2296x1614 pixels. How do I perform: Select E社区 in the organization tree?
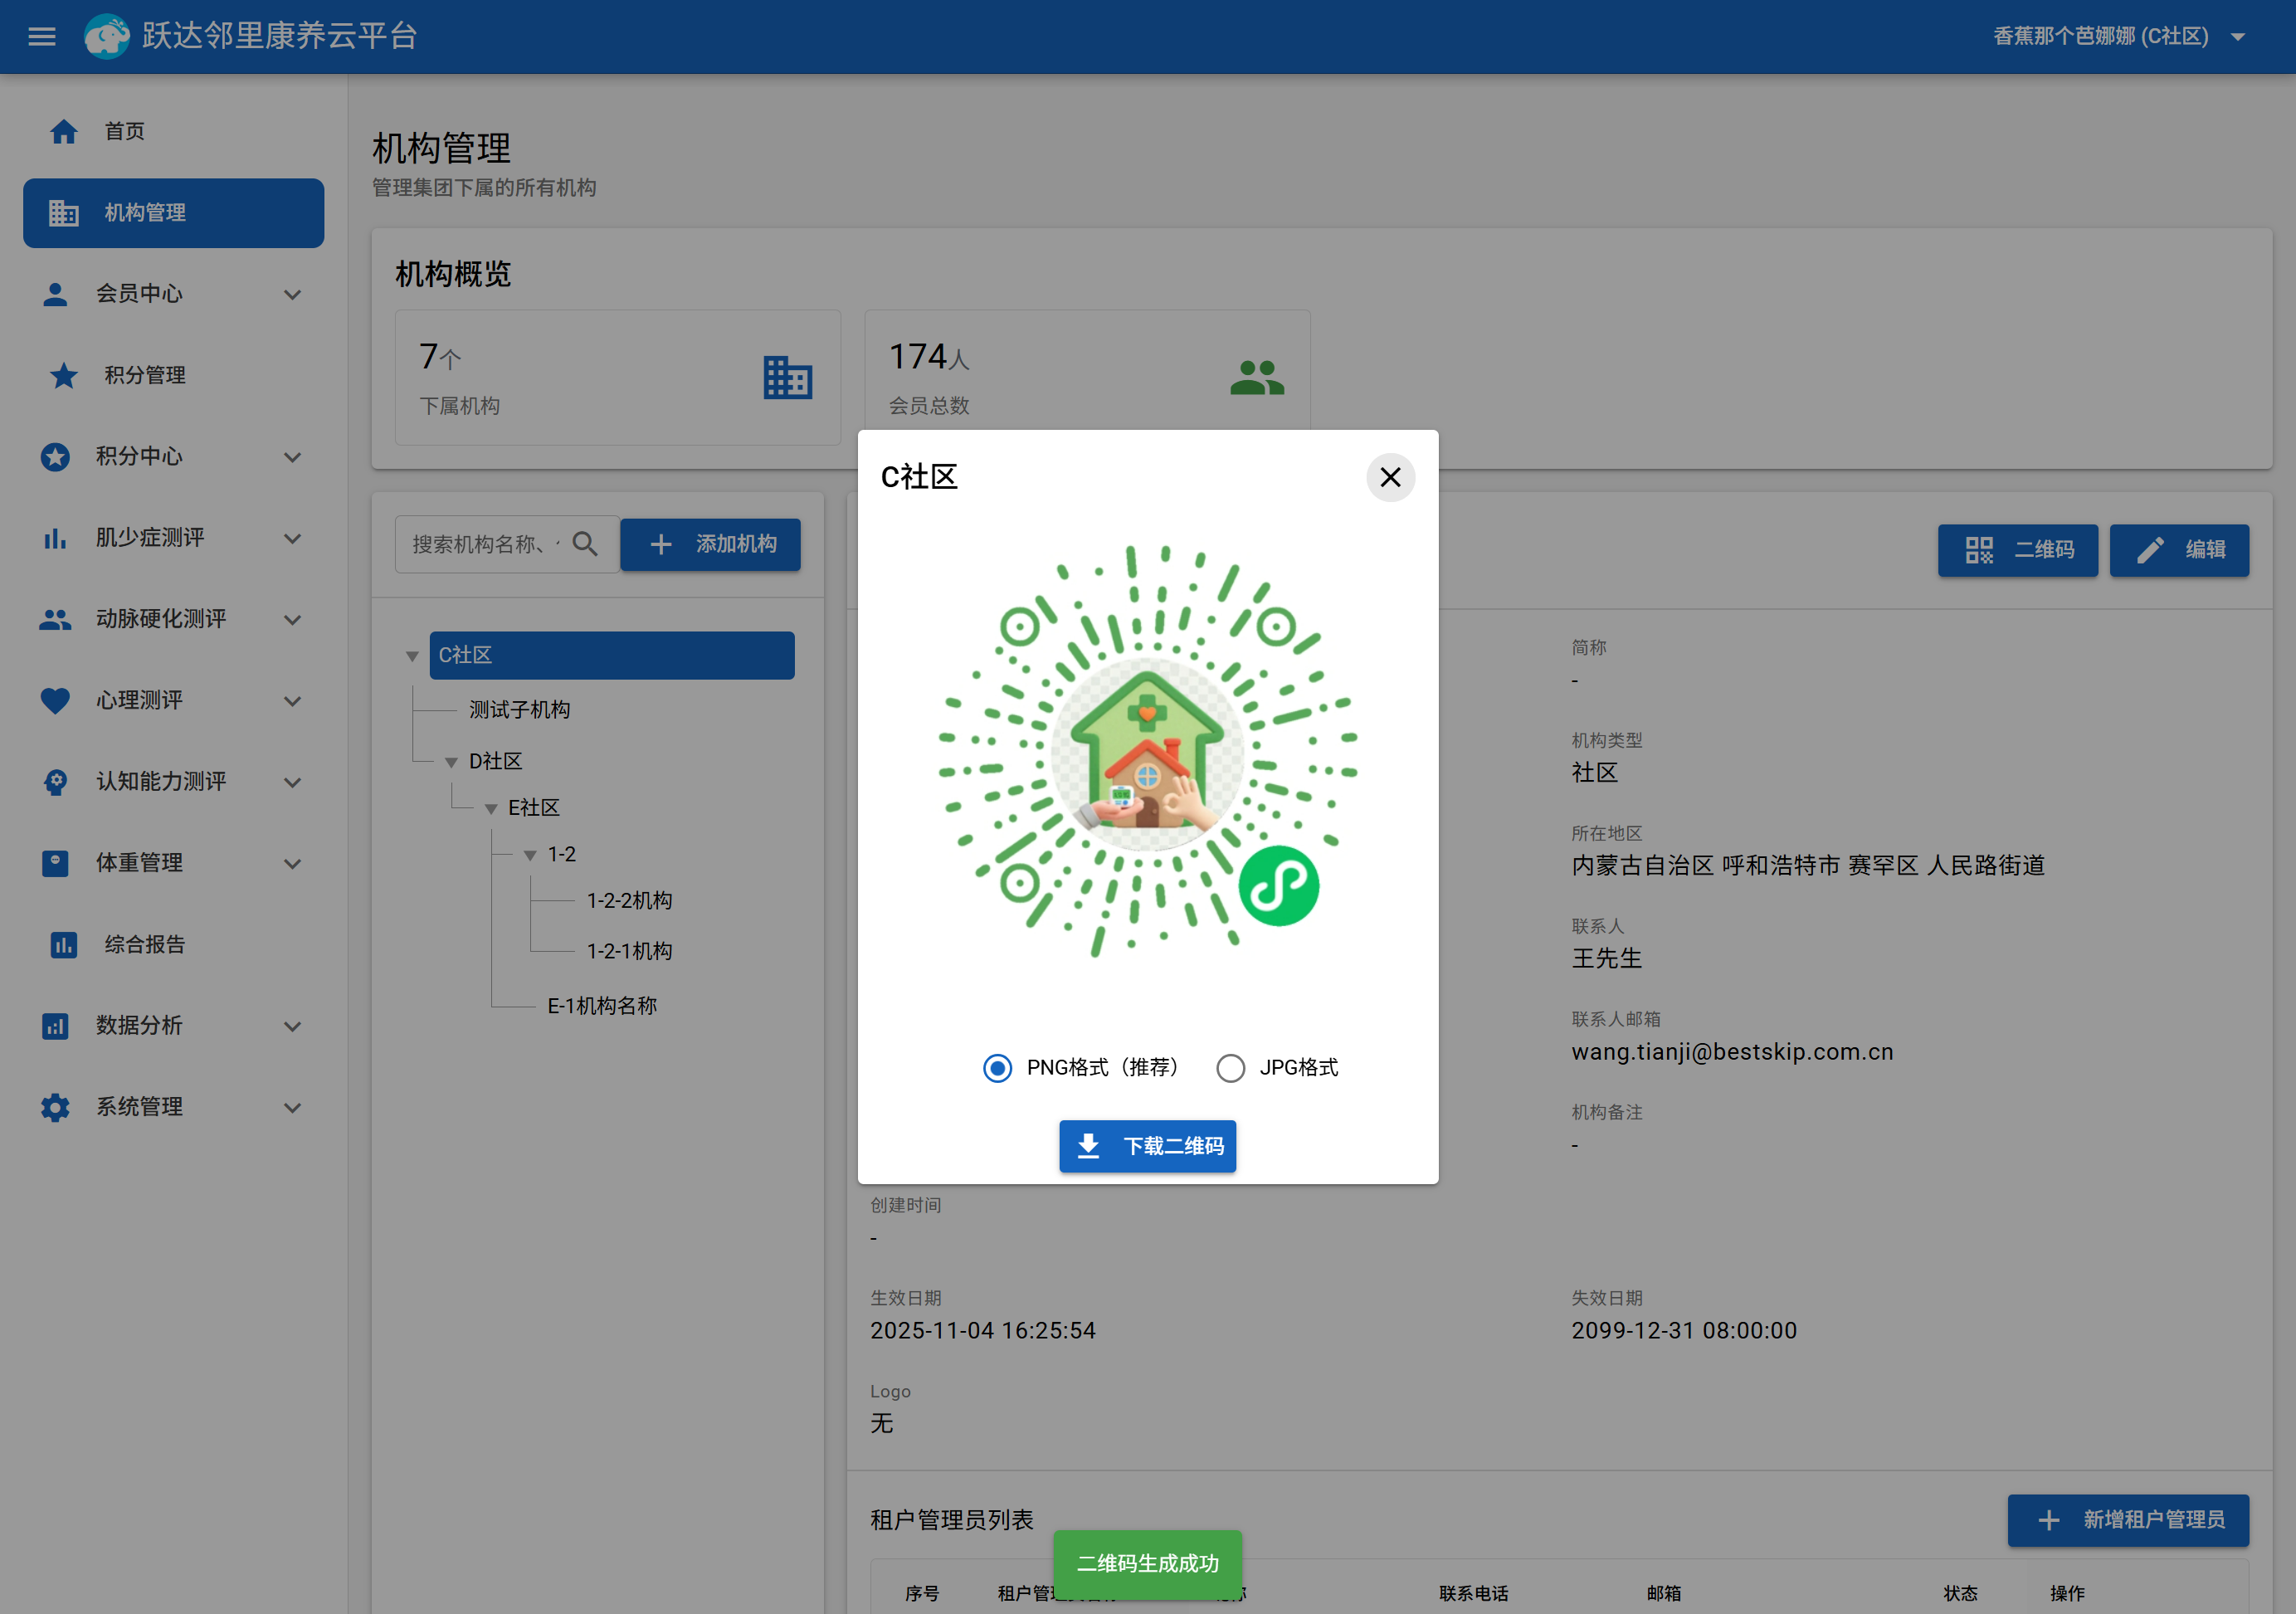tap(534, 808)
